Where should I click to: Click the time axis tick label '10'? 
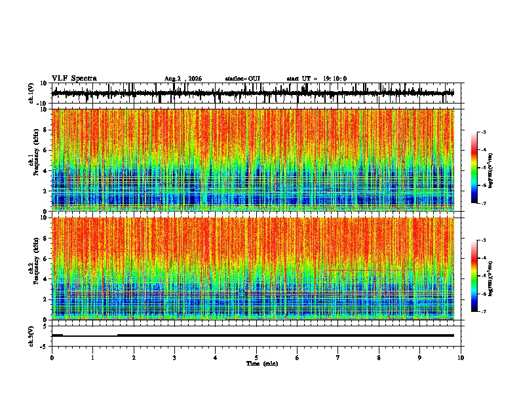461,358
